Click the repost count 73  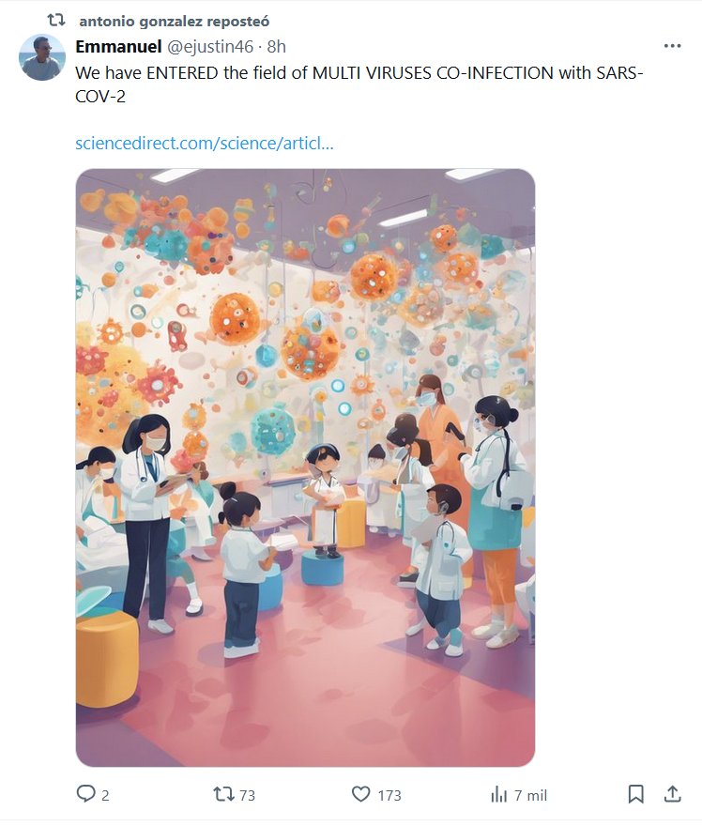coord(247,795)
